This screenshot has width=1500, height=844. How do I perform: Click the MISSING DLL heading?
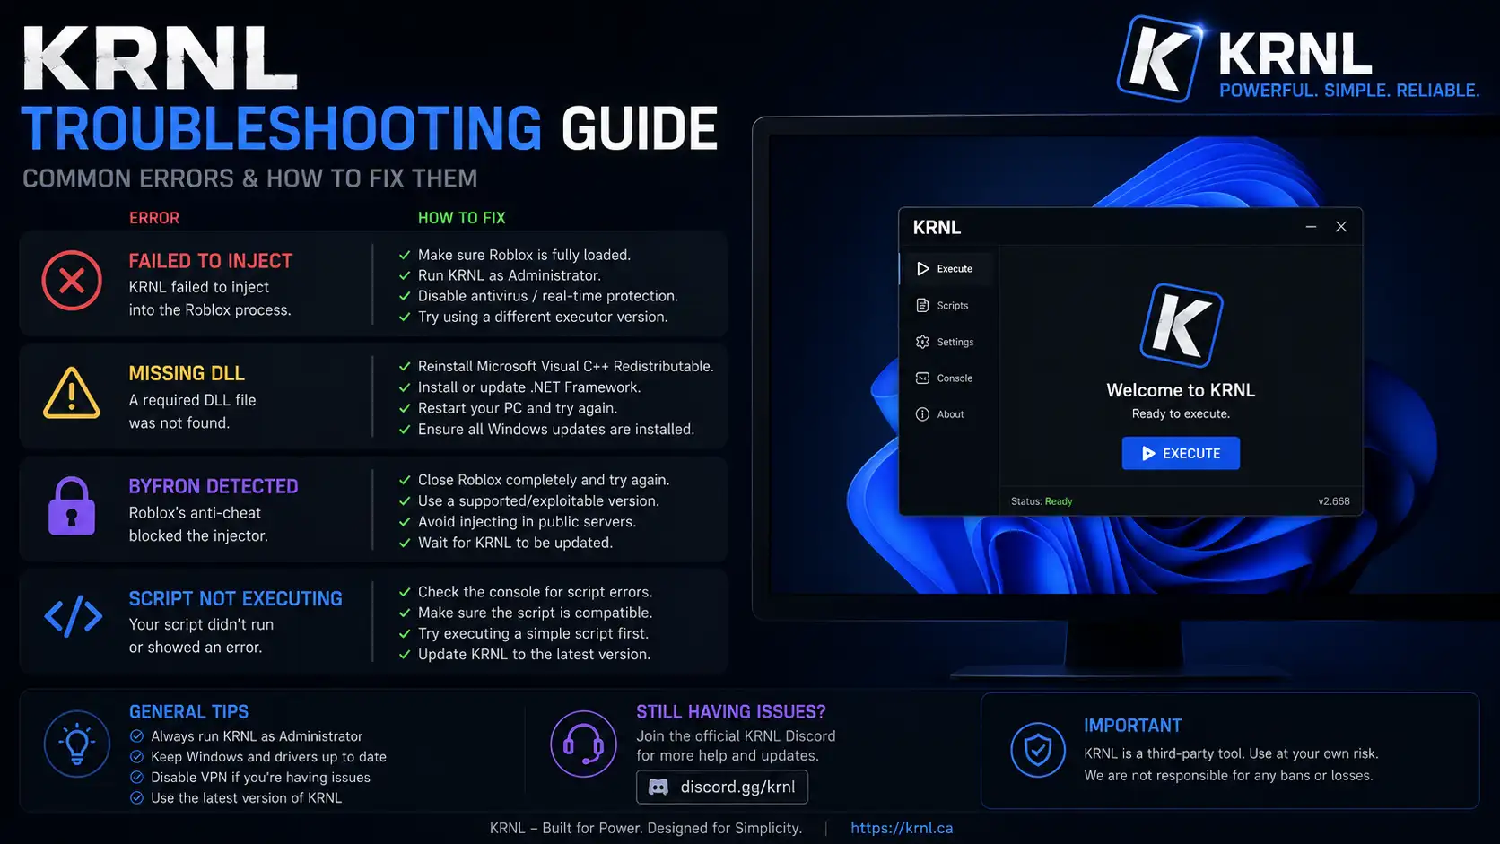tap(187, 373)
